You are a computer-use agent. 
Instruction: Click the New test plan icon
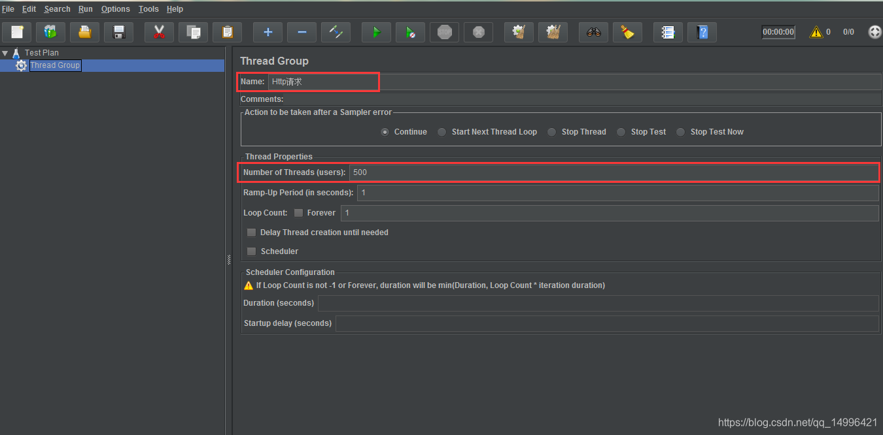17,32
